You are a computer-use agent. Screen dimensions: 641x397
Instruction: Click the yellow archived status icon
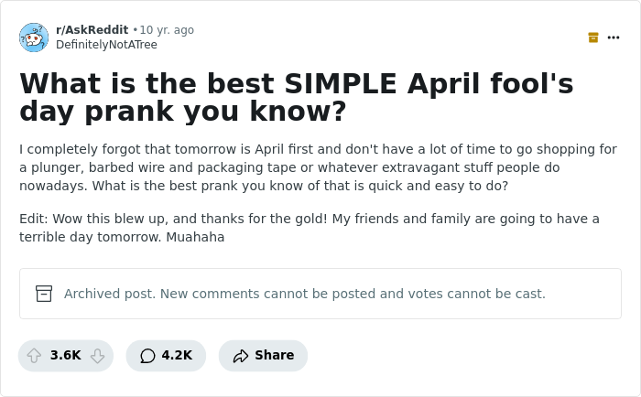click(593, 38)
